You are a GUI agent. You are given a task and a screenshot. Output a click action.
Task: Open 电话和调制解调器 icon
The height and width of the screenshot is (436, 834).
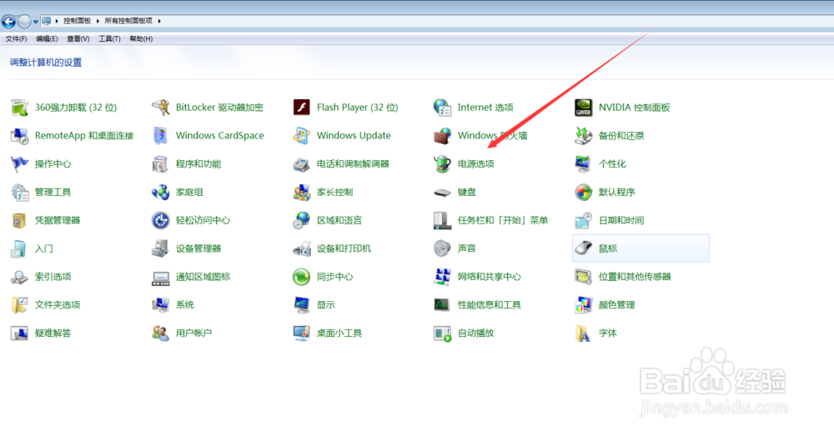click(302, 163)
